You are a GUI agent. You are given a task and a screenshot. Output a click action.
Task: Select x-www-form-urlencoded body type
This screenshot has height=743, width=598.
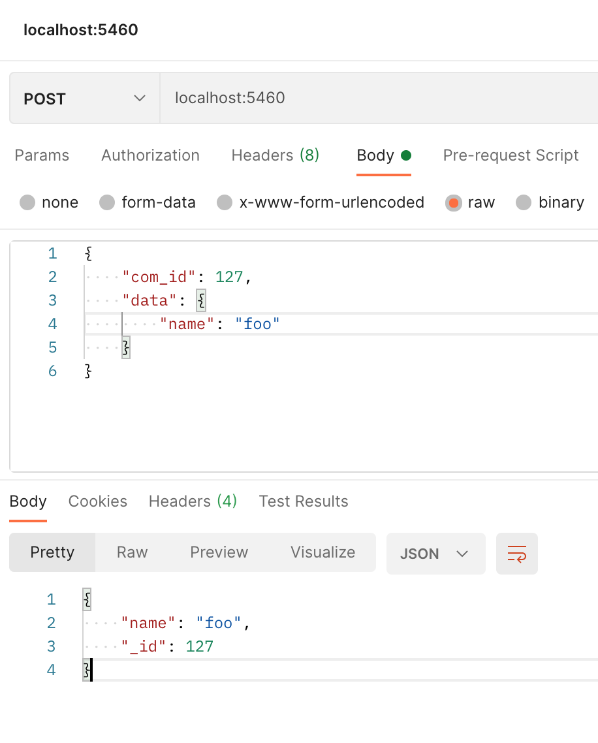click(x=225, y=203)
